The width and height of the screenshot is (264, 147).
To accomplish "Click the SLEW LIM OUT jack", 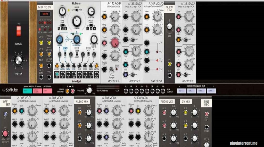I will pyautogui.click(x=170, y=75).
